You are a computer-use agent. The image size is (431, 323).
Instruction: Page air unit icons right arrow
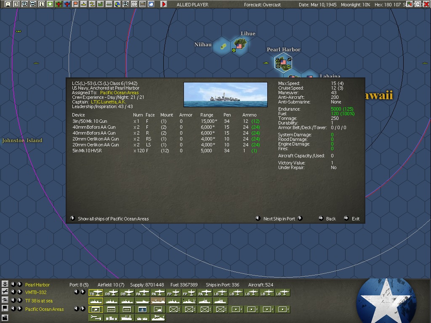83,292
